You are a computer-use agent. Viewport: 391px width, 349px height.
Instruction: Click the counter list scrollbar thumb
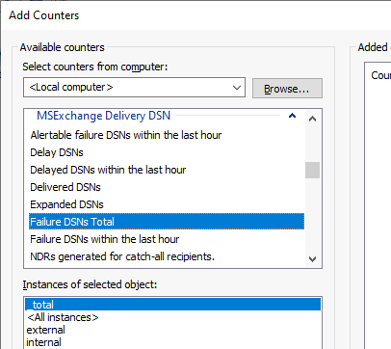click(312, 170)
